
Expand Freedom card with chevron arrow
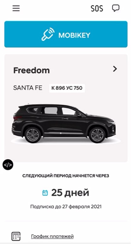click(115, 69)
